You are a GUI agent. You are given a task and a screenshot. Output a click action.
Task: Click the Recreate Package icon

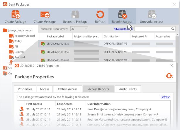pyautogui.click(x=75, y=14)
